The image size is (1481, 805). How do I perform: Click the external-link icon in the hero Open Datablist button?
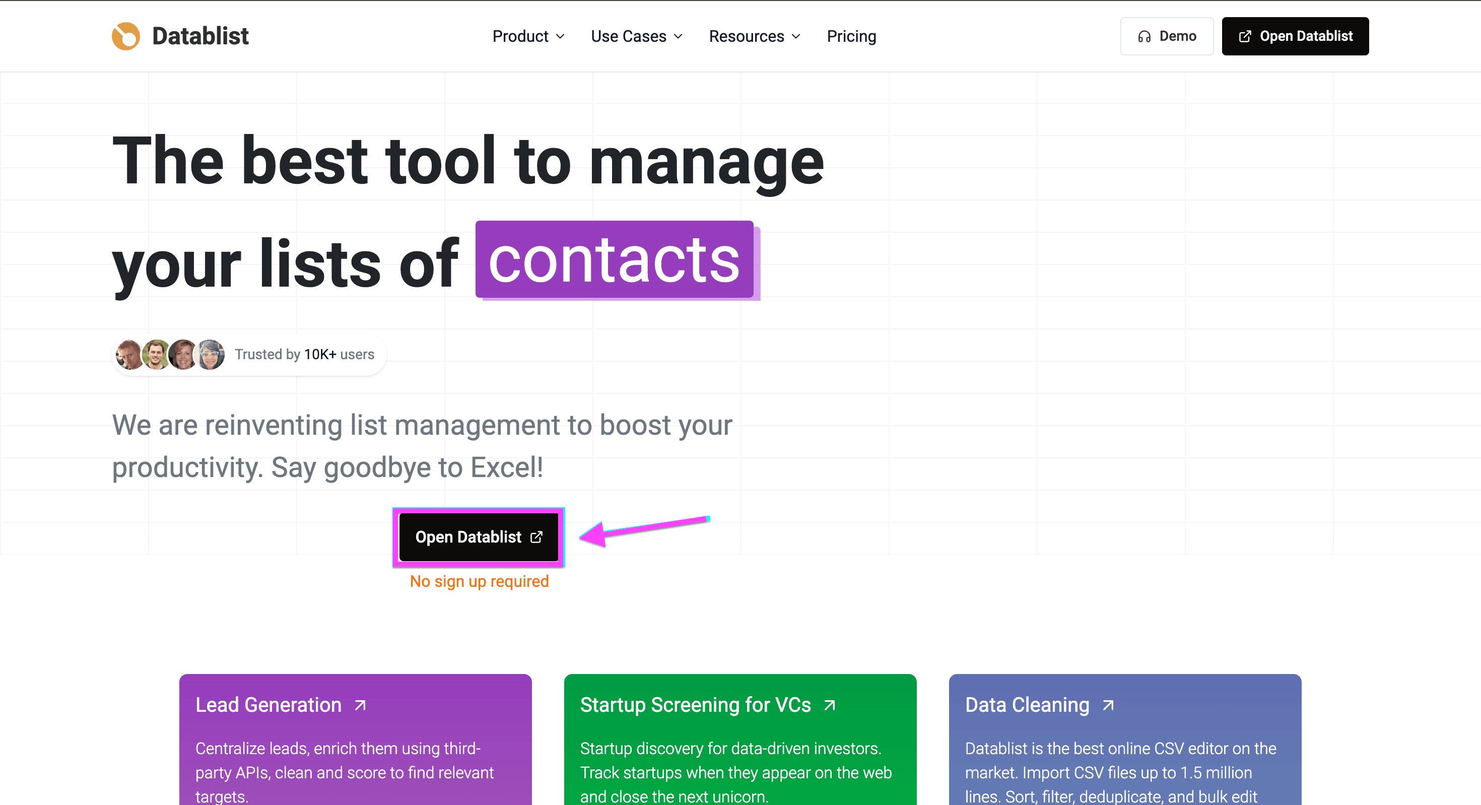point(536,537)
